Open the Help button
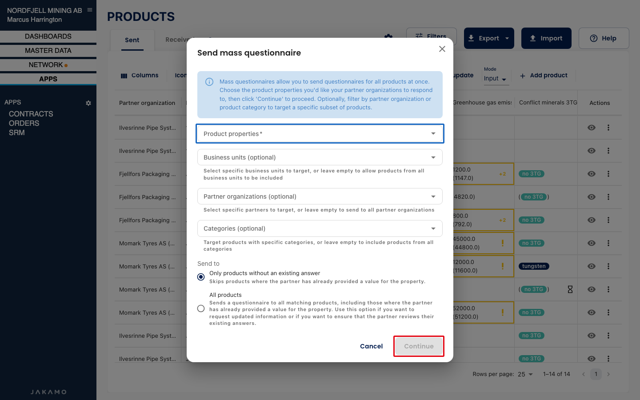This screenshot has width=640, height=400. coord(604,38)
